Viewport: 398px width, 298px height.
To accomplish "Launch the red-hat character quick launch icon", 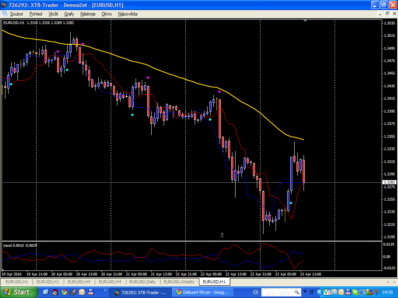I will pyautogui.click(x=55, y=292).
